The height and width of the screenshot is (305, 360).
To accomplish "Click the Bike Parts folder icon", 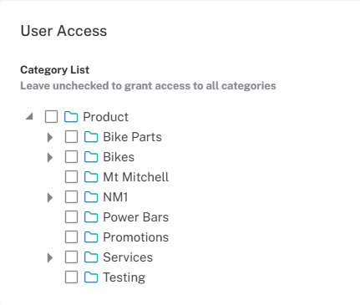I will (91, 137).
